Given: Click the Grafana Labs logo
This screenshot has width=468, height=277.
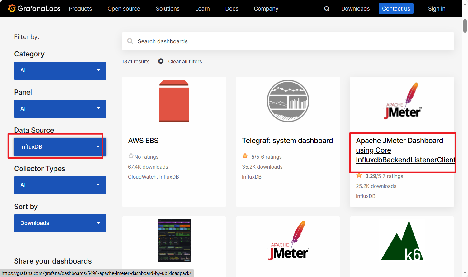Looking at the screenshot, I should (x=34, y=8).
